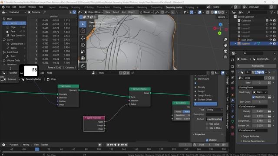The width and height of the screenshot is (278, 156).
Task: Toggle camera view icon in viewport
Action: (225, 51)
